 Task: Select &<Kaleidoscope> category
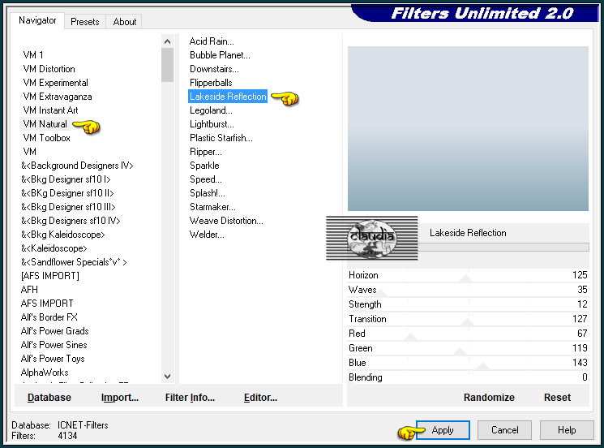(54, 248)
